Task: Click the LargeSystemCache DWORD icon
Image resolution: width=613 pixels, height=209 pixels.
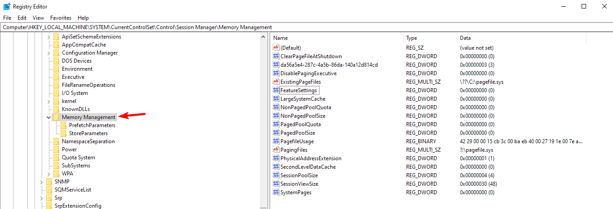Action: (x=276, y=99)
